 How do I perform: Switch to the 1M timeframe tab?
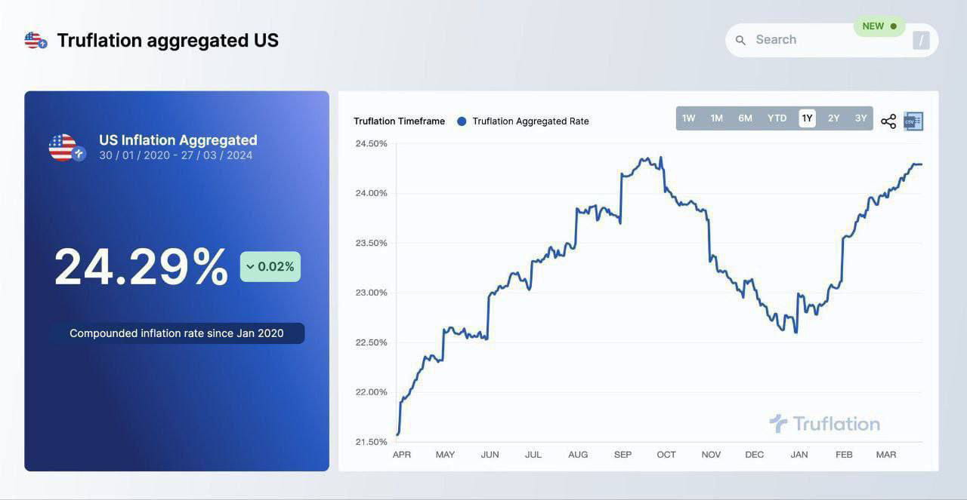coord(716,118)
